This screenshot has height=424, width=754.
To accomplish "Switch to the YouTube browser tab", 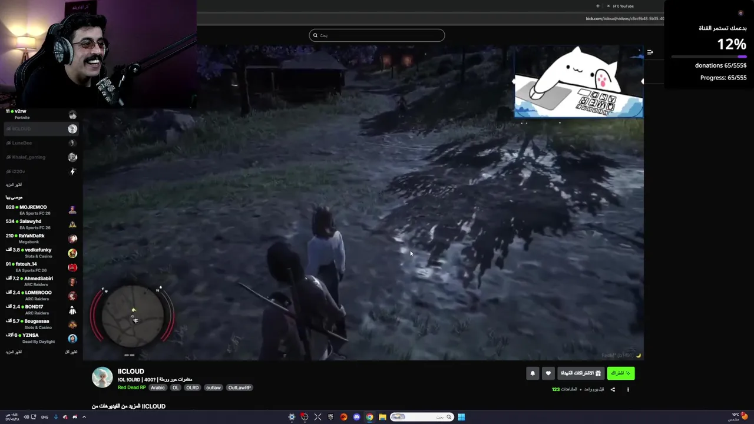I will point(623,6).
